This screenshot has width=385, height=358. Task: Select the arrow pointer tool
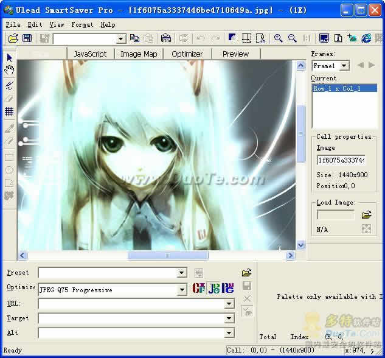point(10,58)
